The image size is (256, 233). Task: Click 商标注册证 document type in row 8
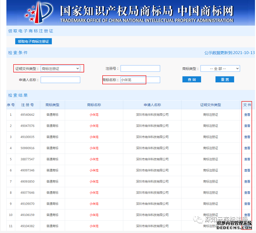click(210, 193)
